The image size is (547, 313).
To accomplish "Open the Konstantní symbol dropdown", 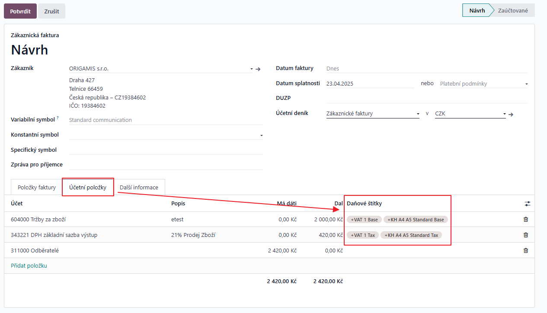I will pyautogui.click(x=261, y=135).
